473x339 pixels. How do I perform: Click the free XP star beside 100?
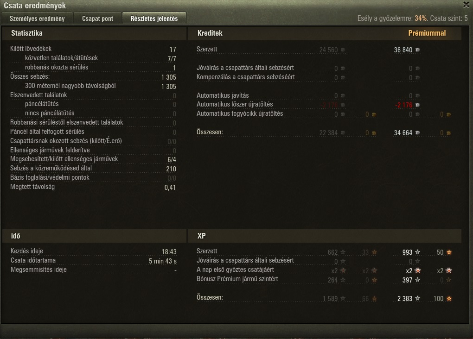pyautogui.click(x=449, y=298)
